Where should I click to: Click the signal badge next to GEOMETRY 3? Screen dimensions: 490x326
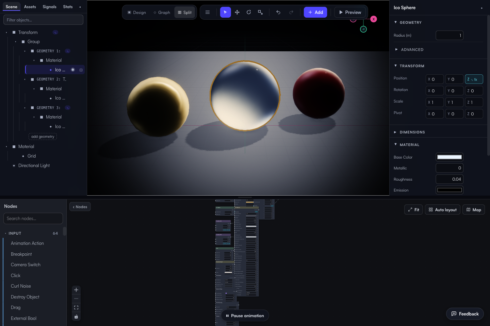[68, 108]
